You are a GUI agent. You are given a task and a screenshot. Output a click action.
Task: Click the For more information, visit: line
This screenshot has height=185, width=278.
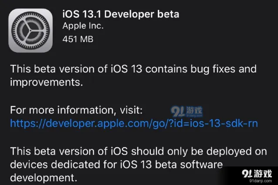(x=76, y=110)
